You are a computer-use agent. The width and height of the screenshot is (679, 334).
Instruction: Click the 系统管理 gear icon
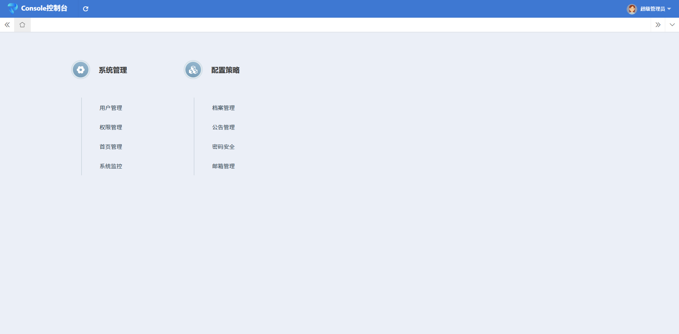(x=81, y=70)
